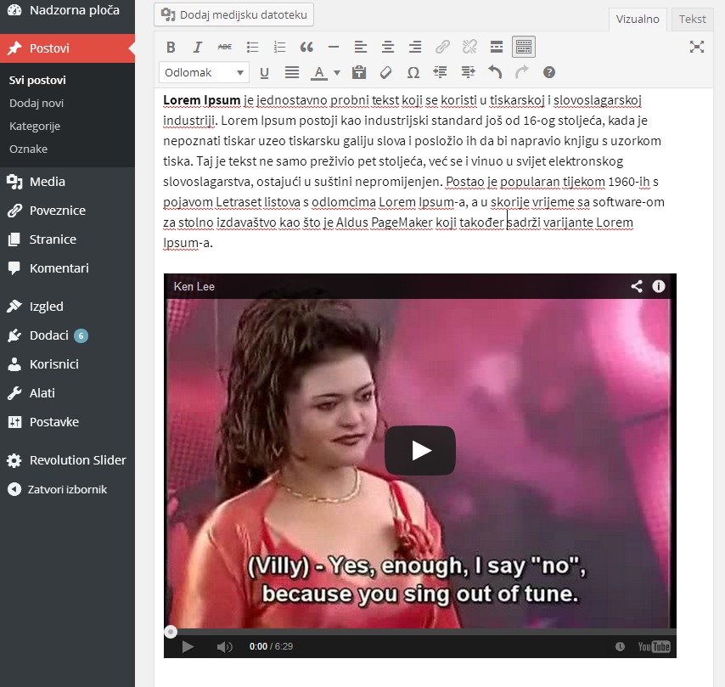Image resolution: width=725 pixels, height=687 pixels.
Task: Remove link with the unlink icon
Action: click(469, 47)
